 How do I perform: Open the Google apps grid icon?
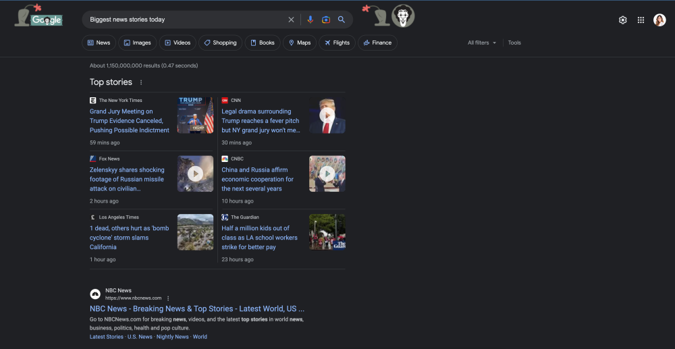641,20
